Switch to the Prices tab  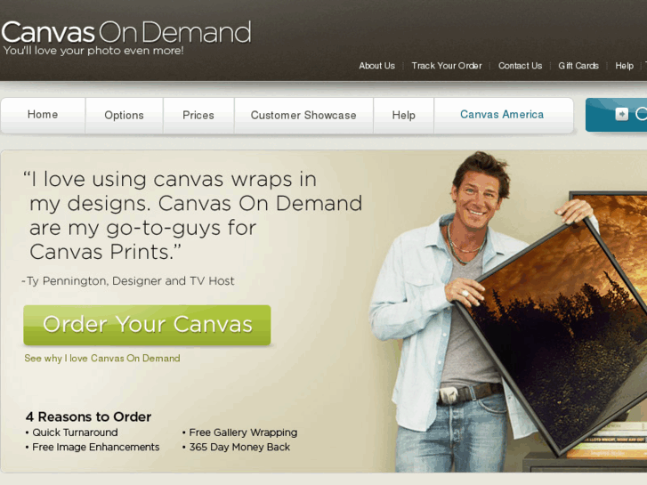198,115
